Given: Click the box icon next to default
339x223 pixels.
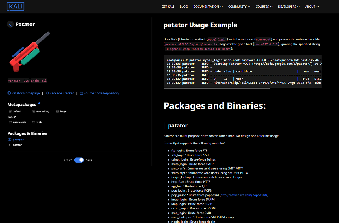Looking at the screenshot, I should [10, 111].
